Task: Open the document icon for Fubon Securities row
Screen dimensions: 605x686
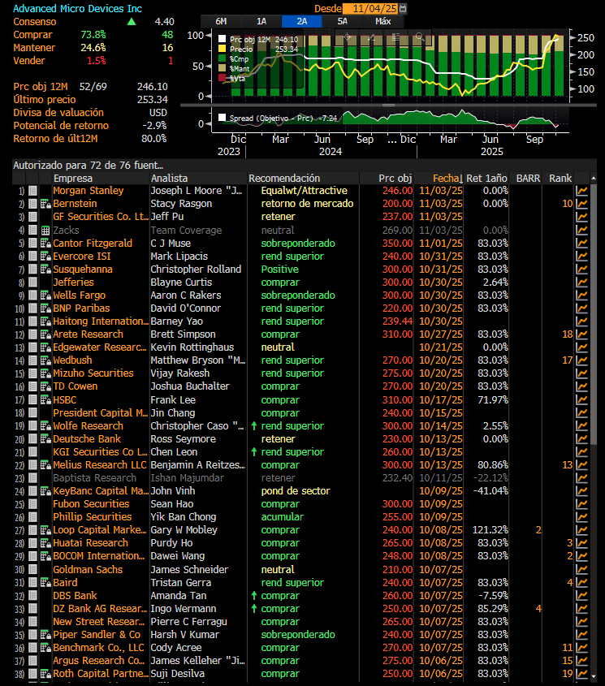Action: 32,504
